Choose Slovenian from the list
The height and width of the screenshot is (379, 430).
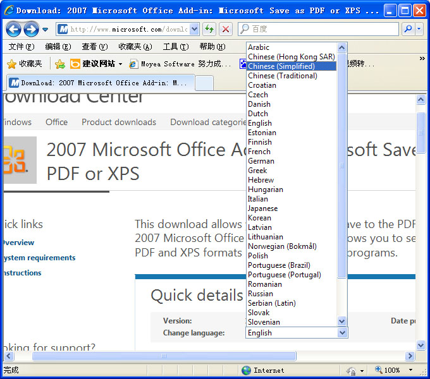pyautogui.click(x=292, y=322)
